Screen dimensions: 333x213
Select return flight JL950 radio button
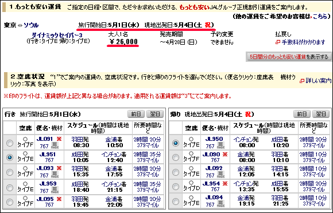(x=176, y=143)
